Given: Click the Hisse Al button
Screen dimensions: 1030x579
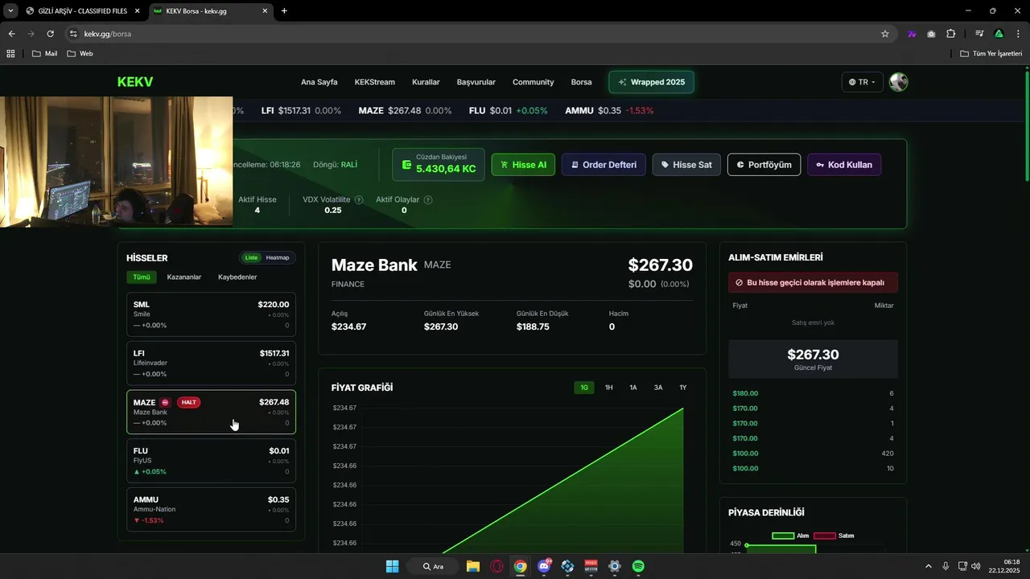Looking at the screenshot, I should 523,165.
